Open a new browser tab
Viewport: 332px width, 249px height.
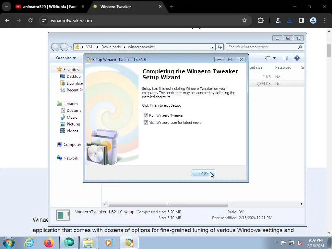(x=172, y=6)
